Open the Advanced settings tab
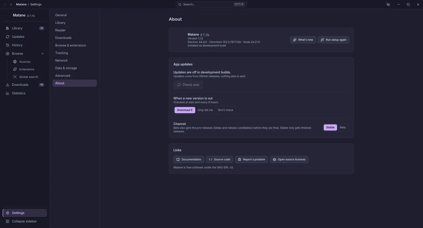Viewport: 423px width, 228px height. (75, 76)
